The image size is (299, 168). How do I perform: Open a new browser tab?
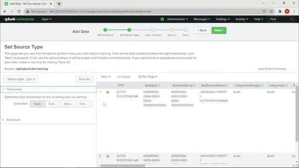[x=59, y=4]
